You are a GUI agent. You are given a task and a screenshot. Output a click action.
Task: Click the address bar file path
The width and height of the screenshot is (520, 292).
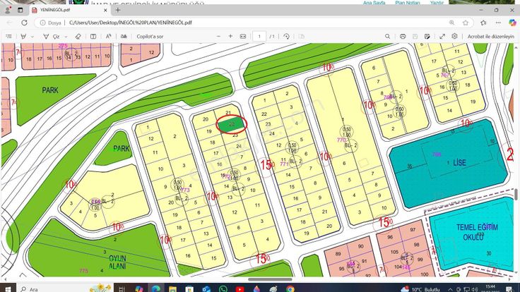pos(130,23)
